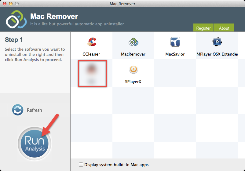Image resolution: width=245 pixels, height=171 pixels.
Task: Select the CCleaner app icon
Action: [x=92, y=42]
